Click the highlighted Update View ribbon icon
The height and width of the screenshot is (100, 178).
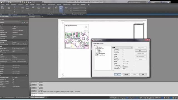pos(61,9)
